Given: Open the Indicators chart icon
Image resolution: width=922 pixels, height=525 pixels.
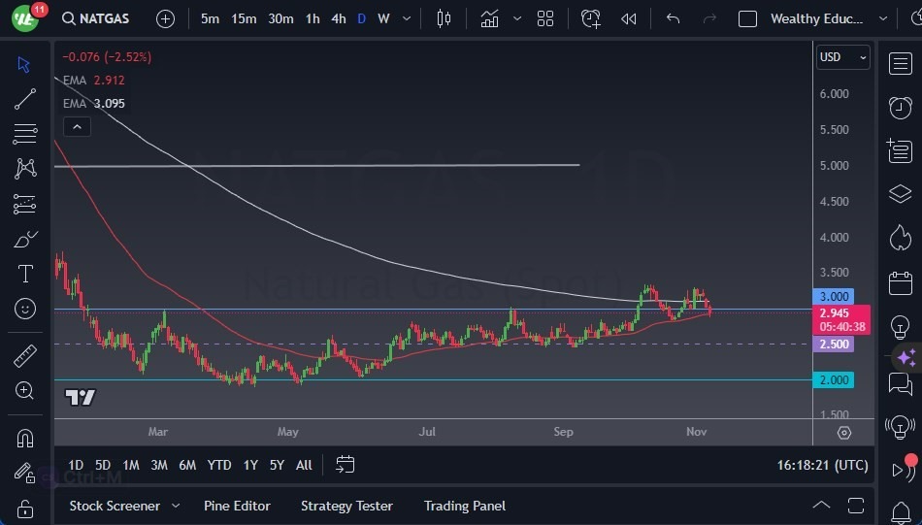Looking at the screenshot, I should click(489, 18).
